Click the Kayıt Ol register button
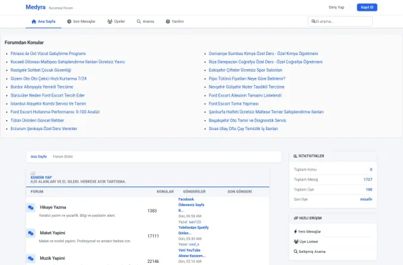This screenshot has height=265, width=403. tap(367, 7)
